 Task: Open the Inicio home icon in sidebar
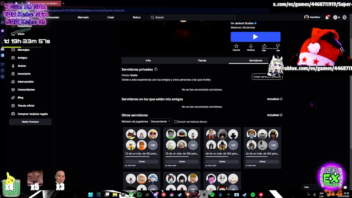click(13, 34)
